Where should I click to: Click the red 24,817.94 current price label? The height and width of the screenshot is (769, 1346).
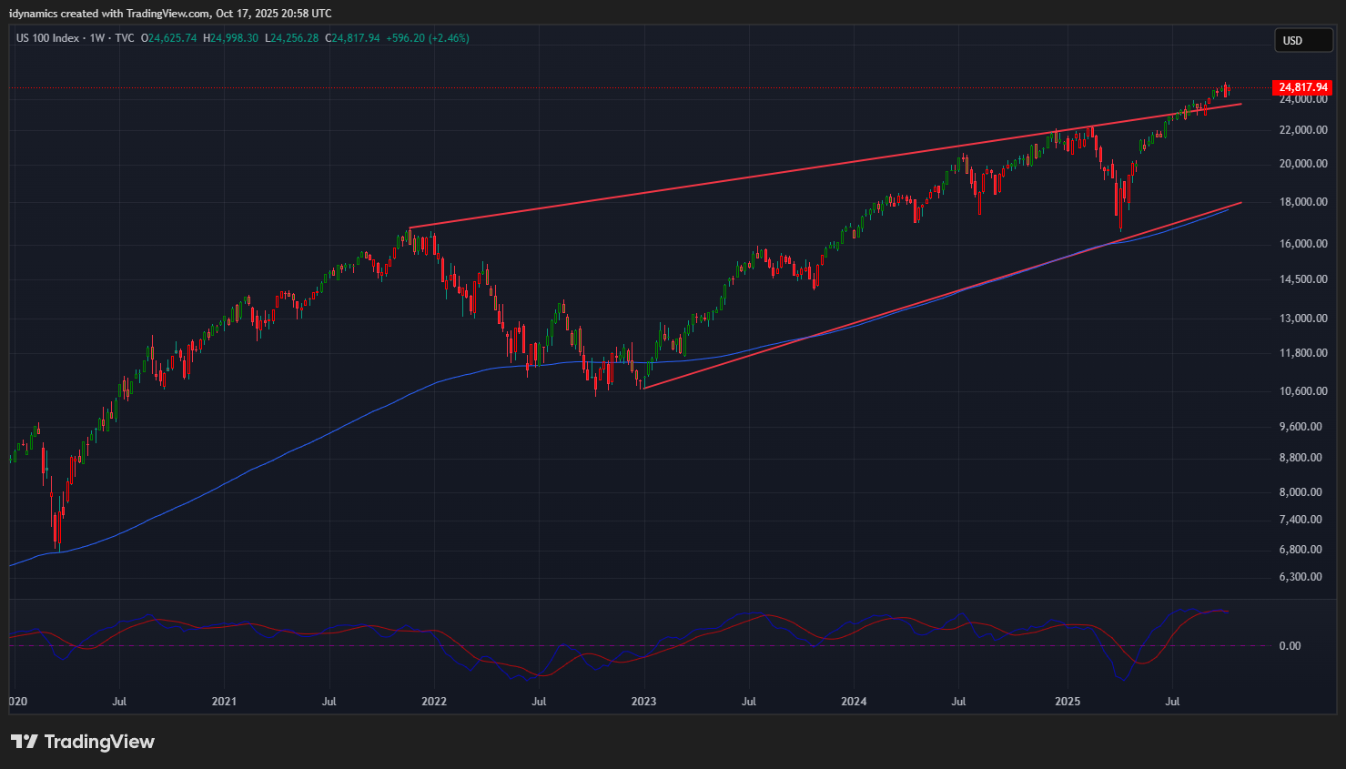coord(1303,87)
